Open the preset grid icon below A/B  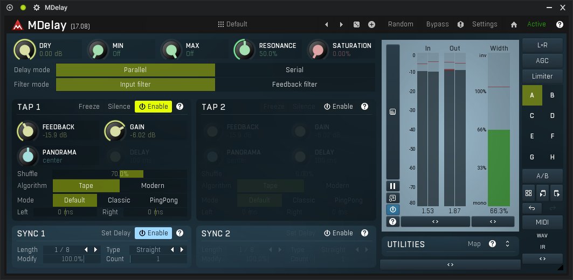pyautogui.click(x=528, y=193)
